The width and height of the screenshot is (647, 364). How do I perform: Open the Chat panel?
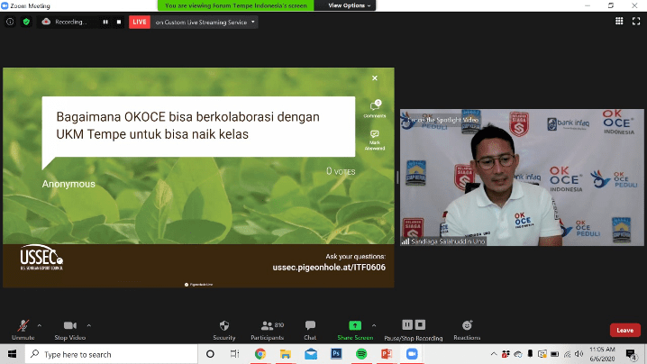310,326
